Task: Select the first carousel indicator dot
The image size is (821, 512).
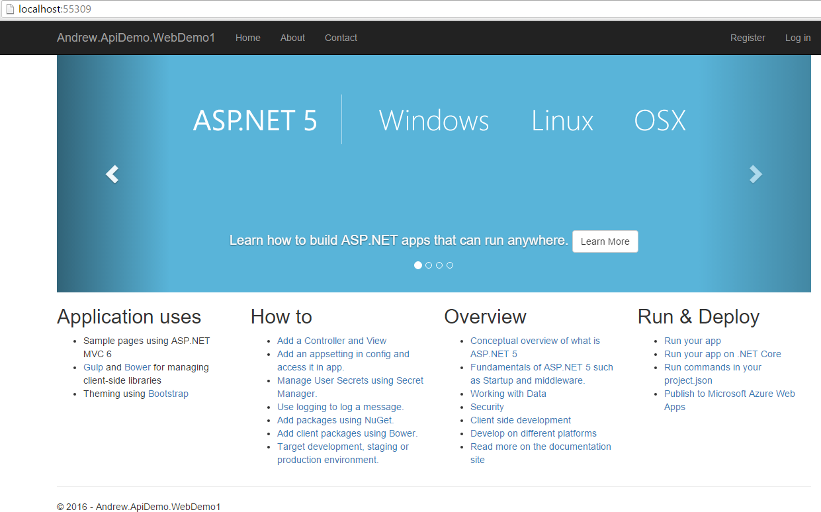Action: pyautogui.click(x=418, y=265)
